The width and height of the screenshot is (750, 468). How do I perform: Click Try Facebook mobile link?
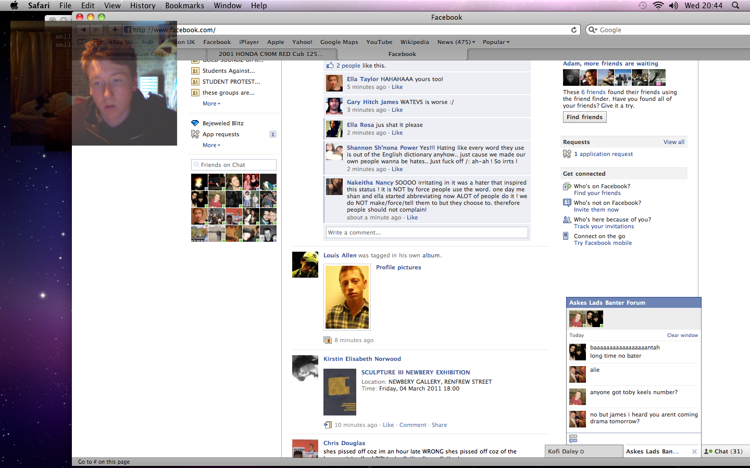tap(603, 243)
